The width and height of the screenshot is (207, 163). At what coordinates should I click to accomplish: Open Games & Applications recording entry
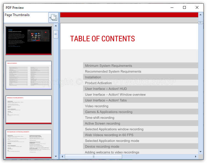[x=141, y=112]
